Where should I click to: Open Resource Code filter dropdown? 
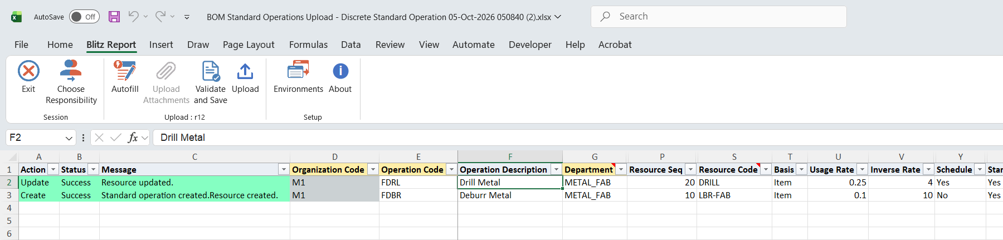coord(766,169)
